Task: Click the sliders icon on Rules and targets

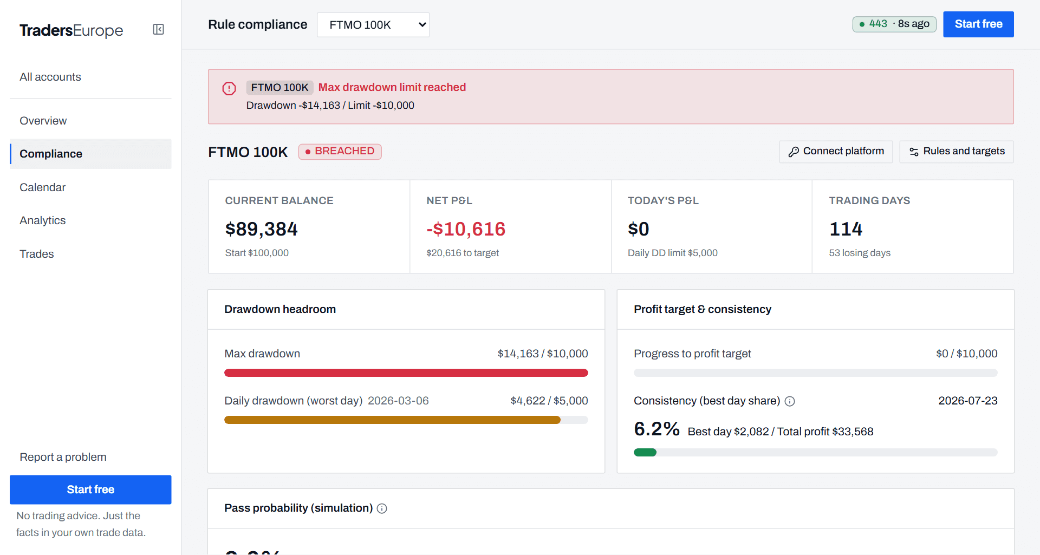Action: (x=914, y=152)
